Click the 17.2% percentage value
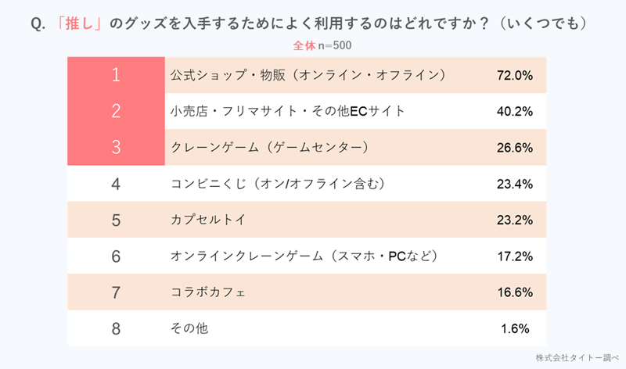626x369 pixels. pos(515,256)
